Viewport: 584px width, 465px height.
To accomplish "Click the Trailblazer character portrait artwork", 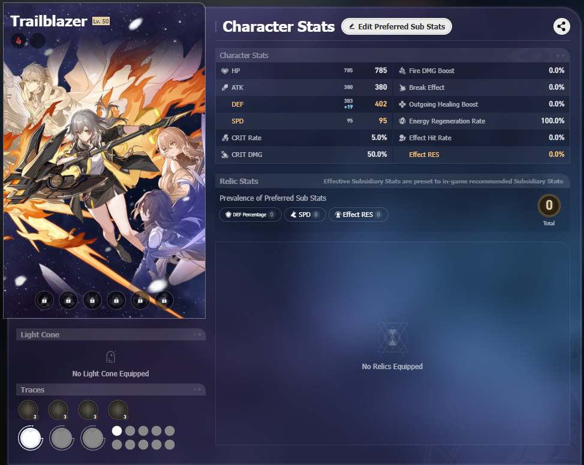I will point(104,161).
